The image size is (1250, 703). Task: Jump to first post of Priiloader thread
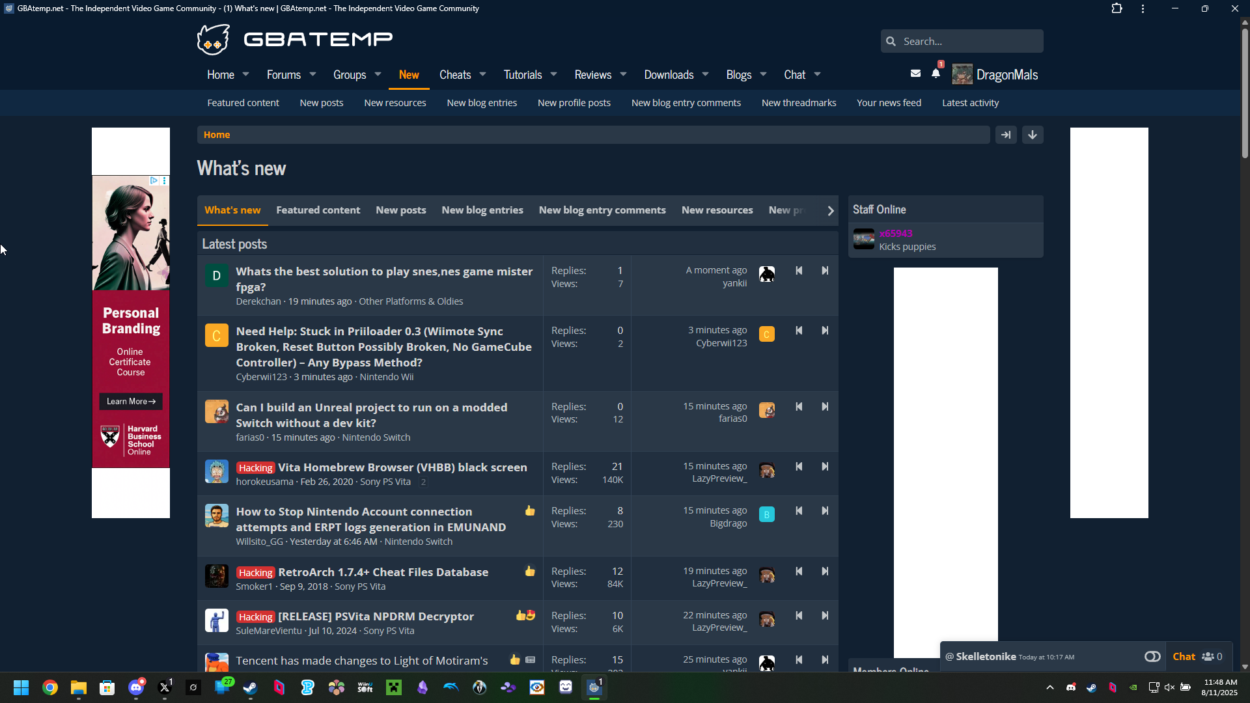click(x=799, y=331)
